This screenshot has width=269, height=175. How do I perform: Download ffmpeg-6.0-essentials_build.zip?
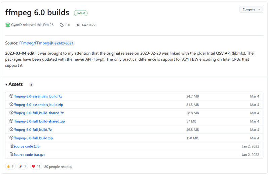point(38,105)
